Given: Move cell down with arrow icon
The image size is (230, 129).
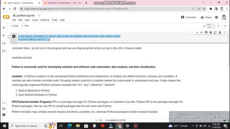Looking at the screenshot, I should point(197,33).
